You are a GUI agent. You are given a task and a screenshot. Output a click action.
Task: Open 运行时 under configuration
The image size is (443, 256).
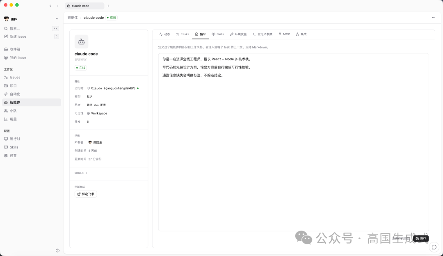(31, 139)
